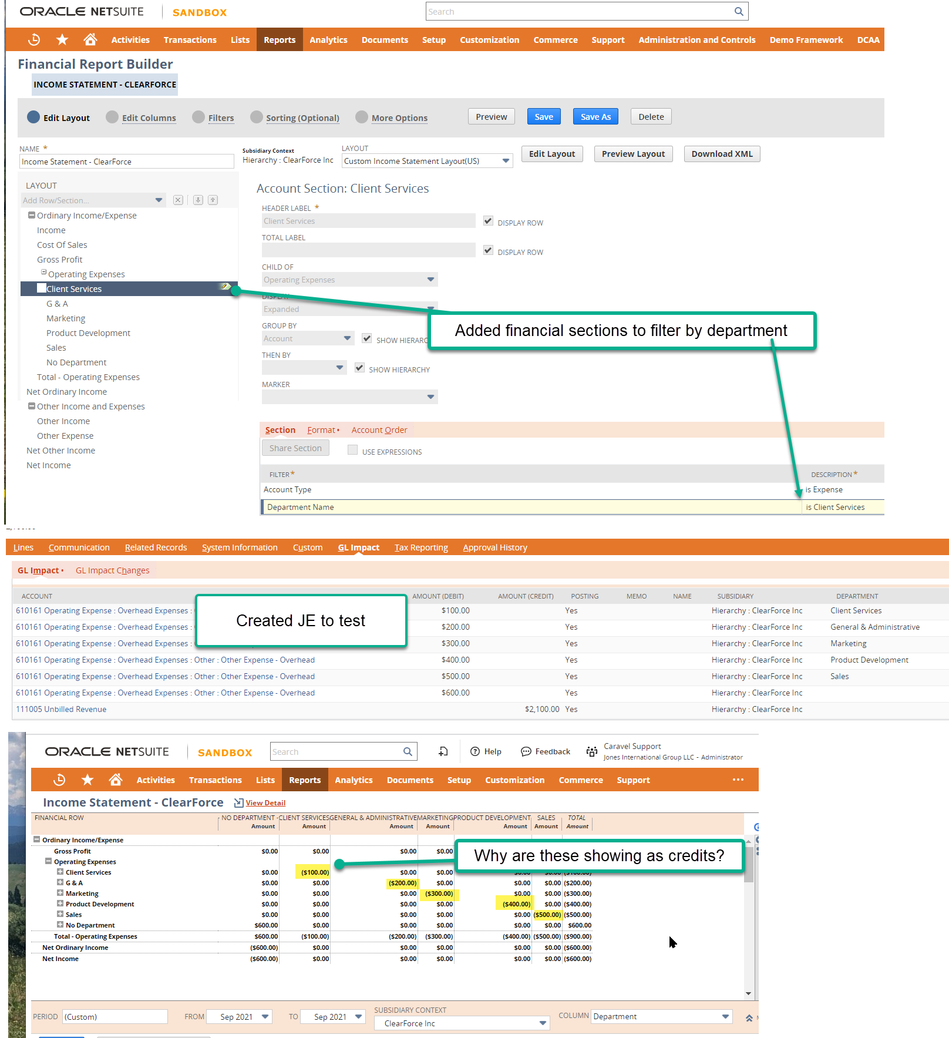The width and height of the screenshot is (949, 1038).
Task: Collapse Other Income and Expenses tree node
Action: point(32,406)
